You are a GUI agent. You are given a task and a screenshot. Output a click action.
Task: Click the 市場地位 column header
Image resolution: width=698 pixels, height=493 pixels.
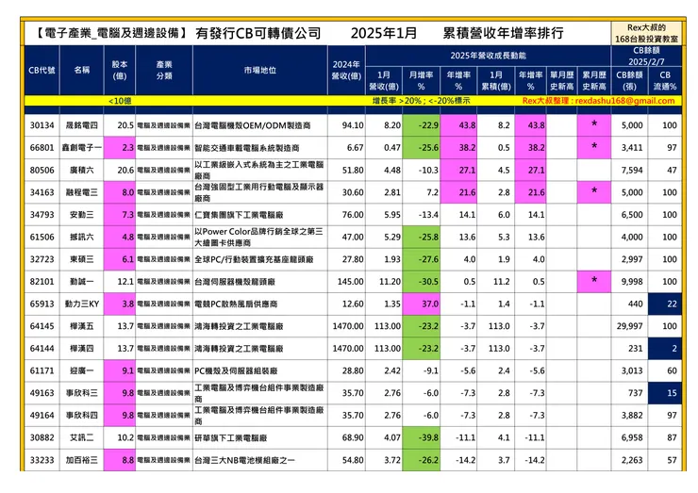(260, 70)
